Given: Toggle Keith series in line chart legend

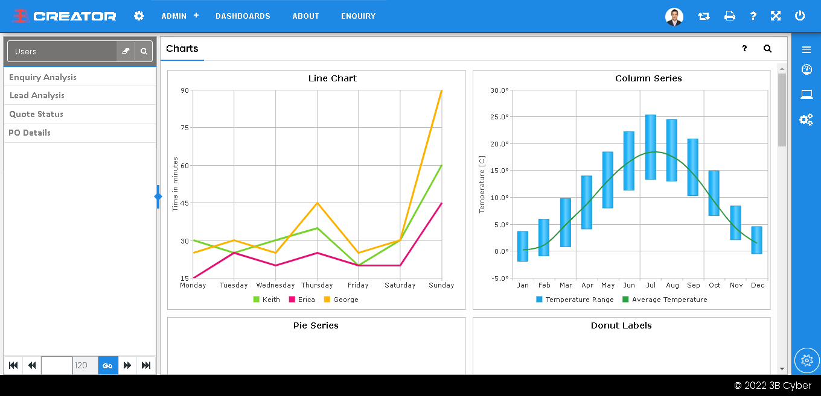Looking at the screenshot, I should click(266, 300).
